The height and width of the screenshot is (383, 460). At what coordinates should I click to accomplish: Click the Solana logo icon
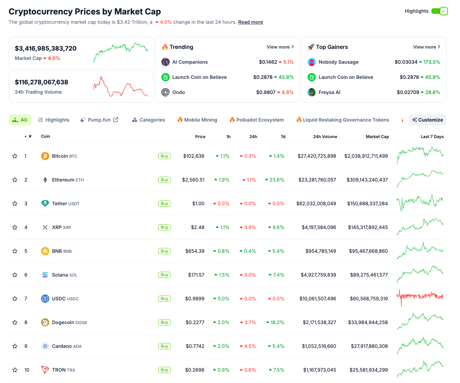(x=45, y=275)
